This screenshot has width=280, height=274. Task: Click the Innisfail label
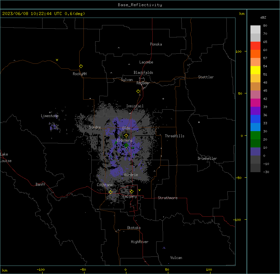135,106
